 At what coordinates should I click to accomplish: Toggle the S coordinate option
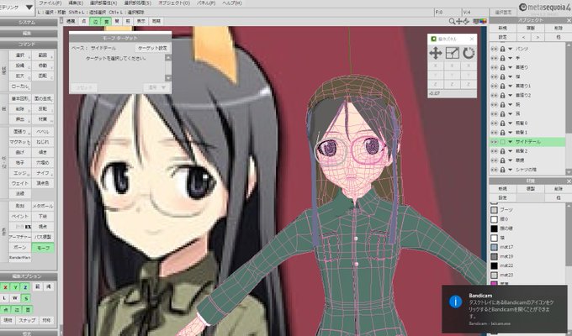pos(26,298)
